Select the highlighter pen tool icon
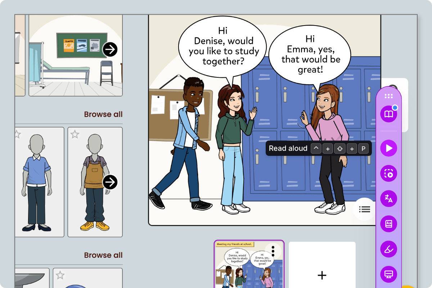 click(x=388, y=249)
